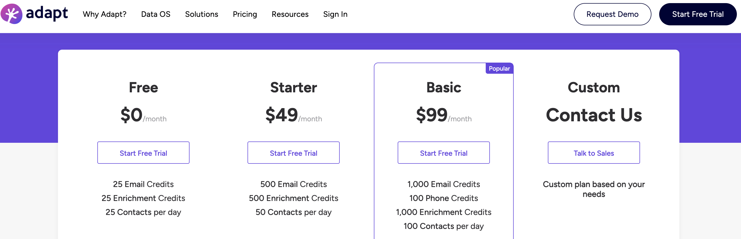Start a free trial on the Free plan

pyautogui.click(x=143, y=153)
